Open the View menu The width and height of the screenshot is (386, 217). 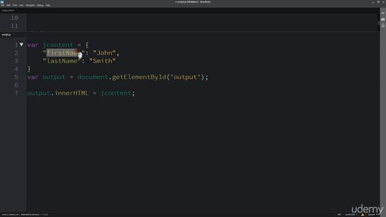pos(22,5)
